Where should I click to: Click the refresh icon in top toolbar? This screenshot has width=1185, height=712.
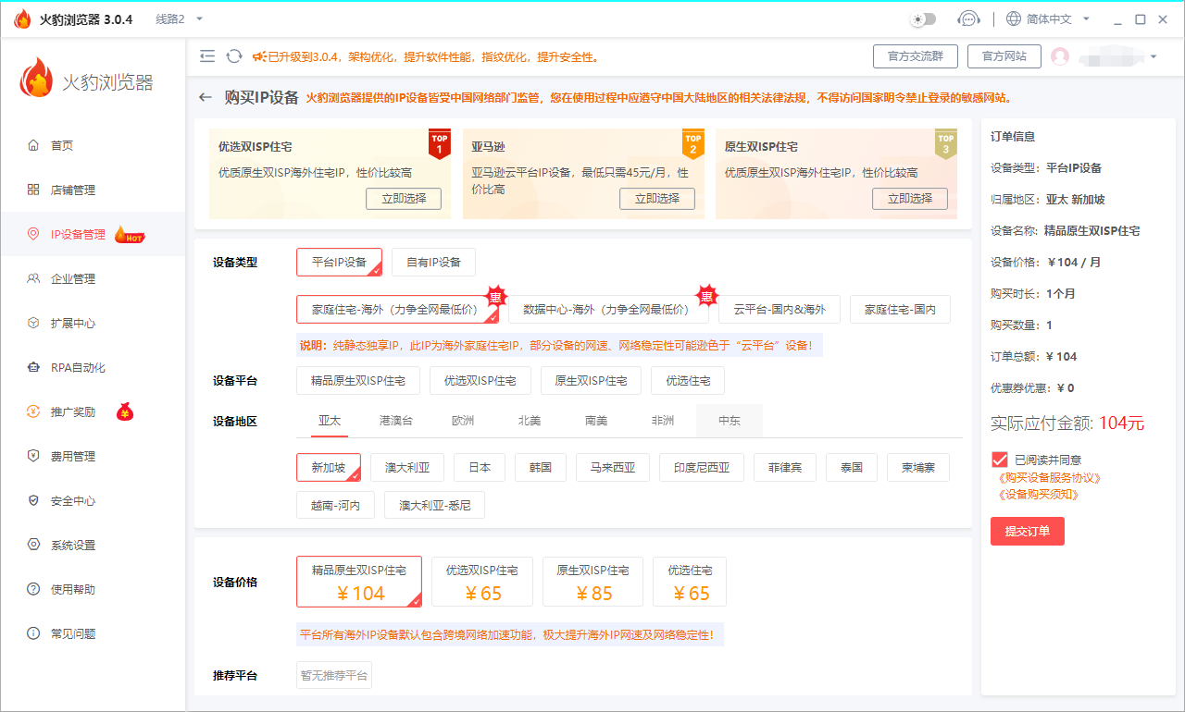234,56
